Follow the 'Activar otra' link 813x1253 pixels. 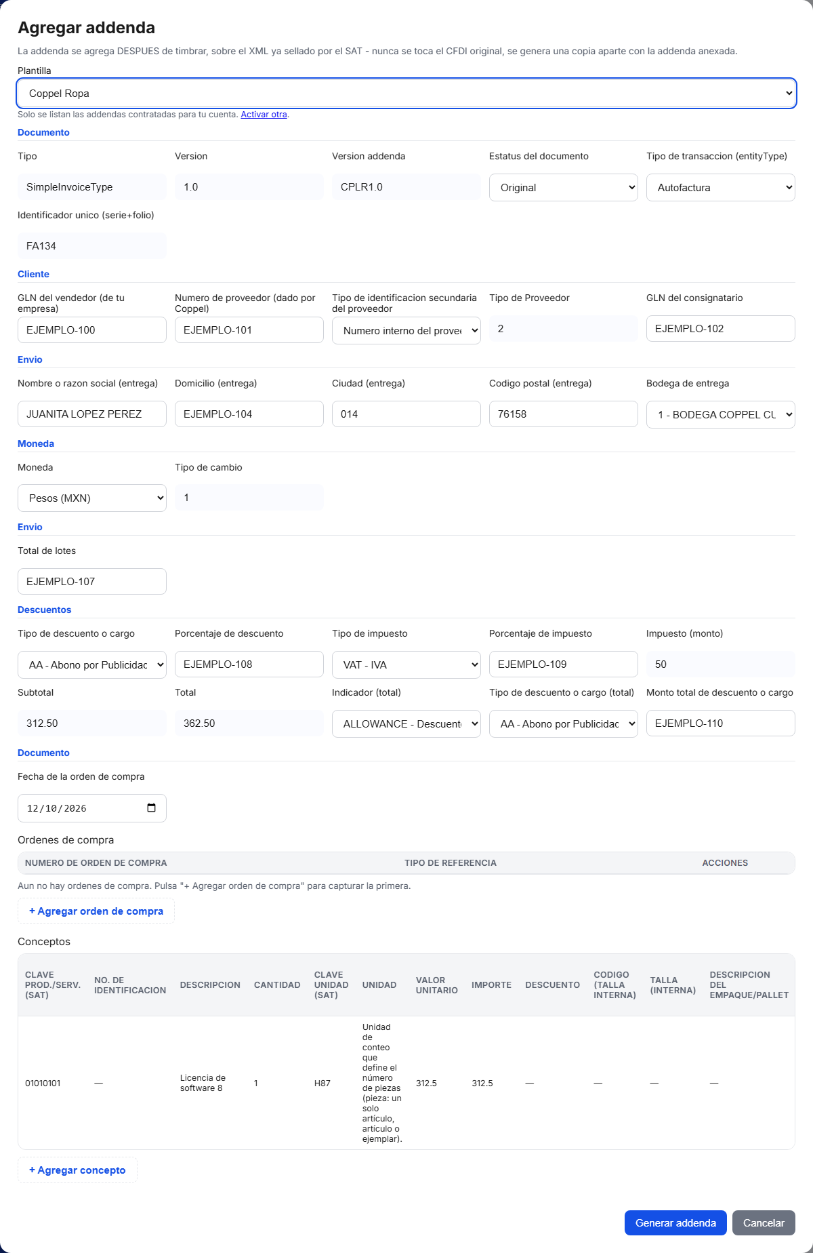pyautogui.click(x=264, y=115)
